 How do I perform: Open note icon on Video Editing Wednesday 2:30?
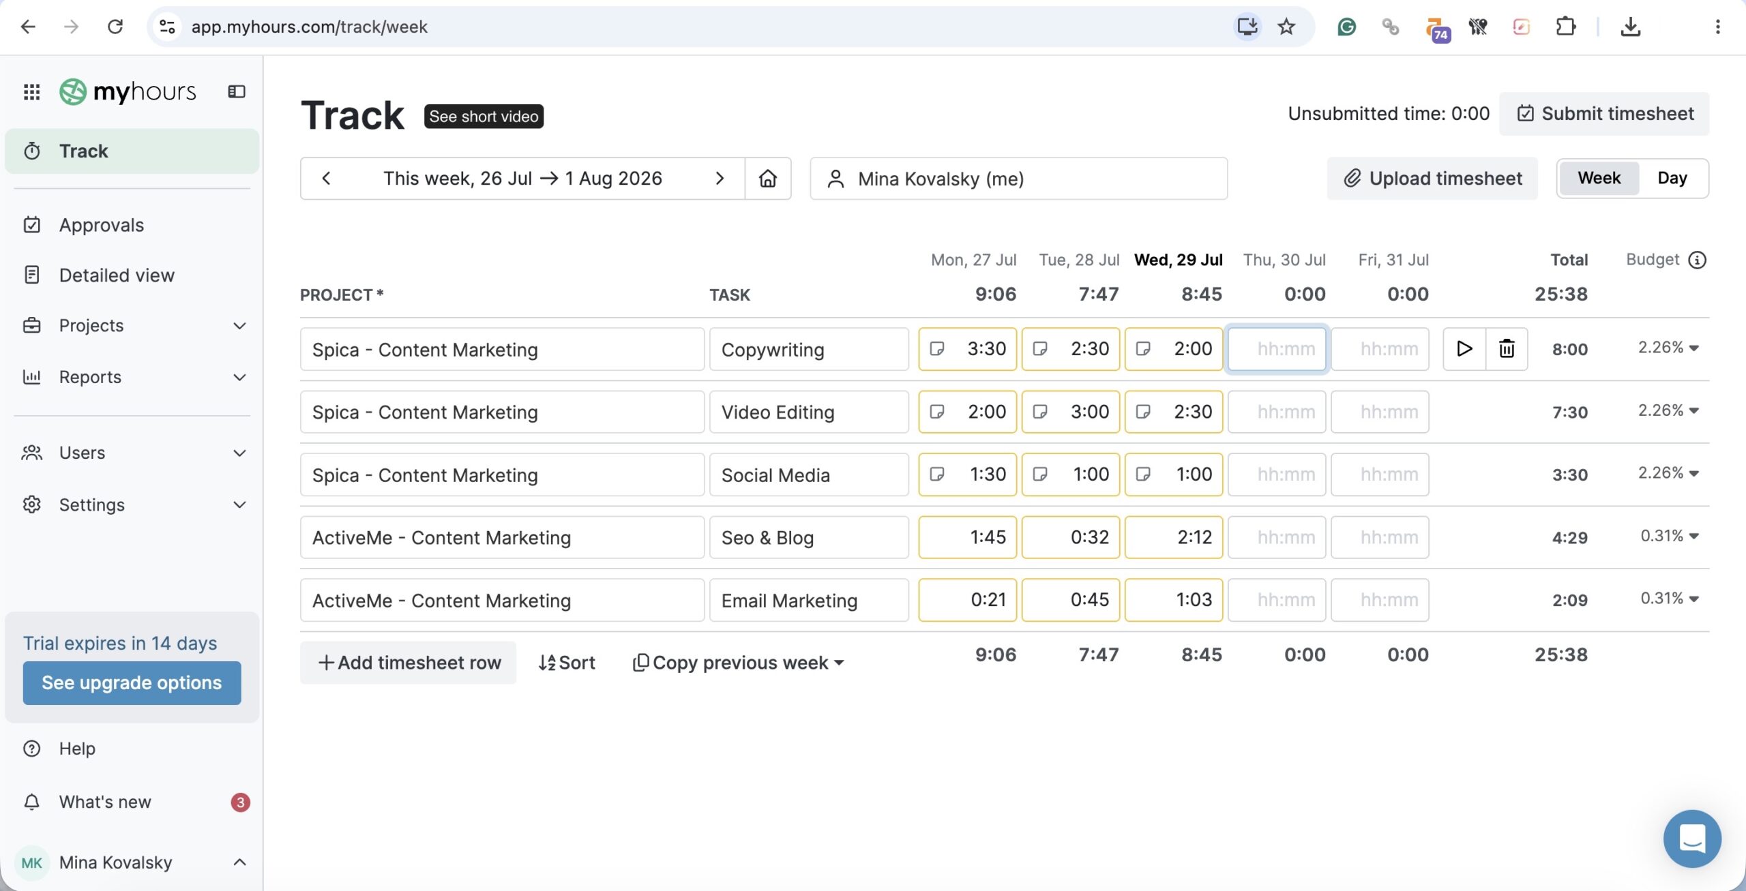pyautogui.click(x=1143, y=412)
